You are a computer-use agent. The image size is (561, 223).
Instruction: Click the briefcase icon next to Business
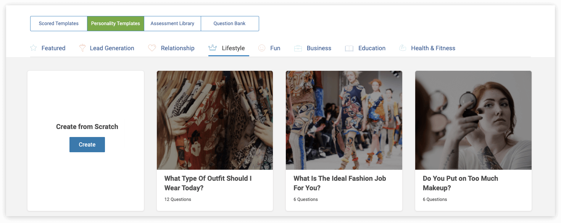[298, 48]
